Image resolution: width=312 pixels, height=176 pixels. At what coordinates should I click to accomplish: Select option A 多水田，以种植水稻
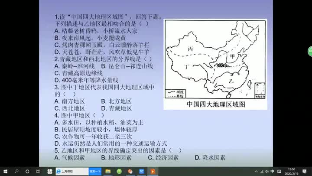99,122
